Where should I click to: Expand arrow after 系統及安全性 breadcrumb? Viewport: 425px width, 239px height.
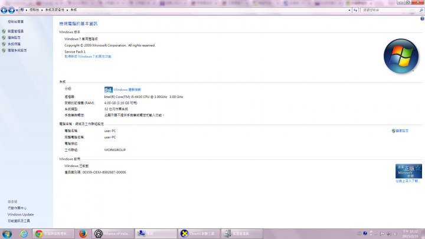(67, 10)
